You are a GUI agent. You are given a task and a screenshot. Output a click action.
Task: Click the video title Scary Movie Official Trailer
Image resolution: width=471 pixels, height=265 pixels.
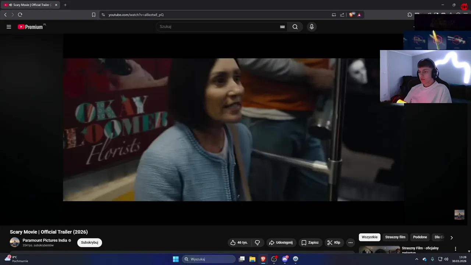click(49, 232)
